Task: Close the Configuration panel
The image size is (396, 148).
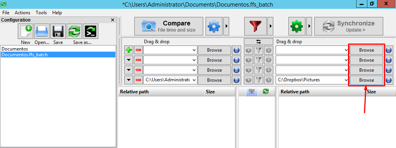Action: 113,20
